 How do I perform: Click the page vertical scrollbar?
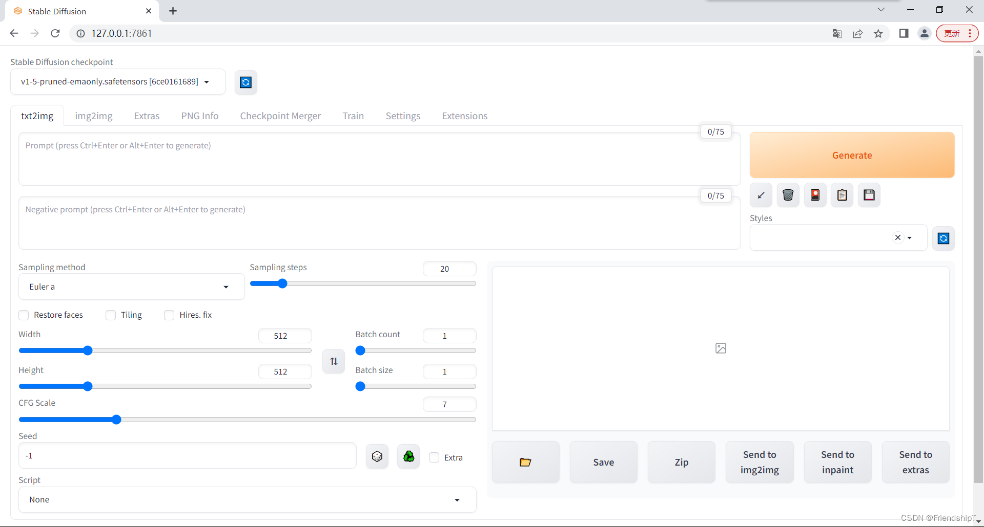[x=978, y=269]
